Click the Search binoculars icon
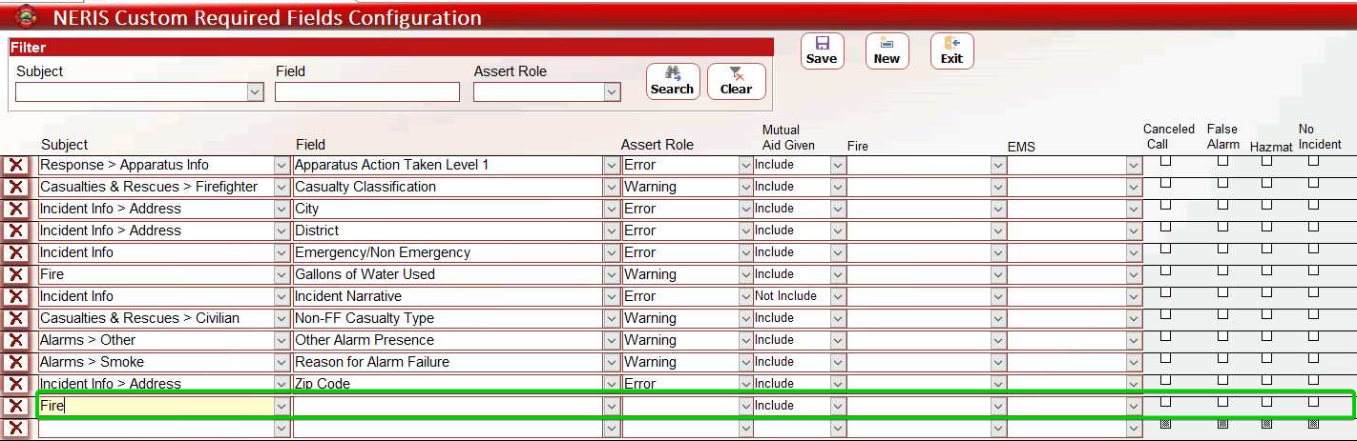 coord(672,74)
